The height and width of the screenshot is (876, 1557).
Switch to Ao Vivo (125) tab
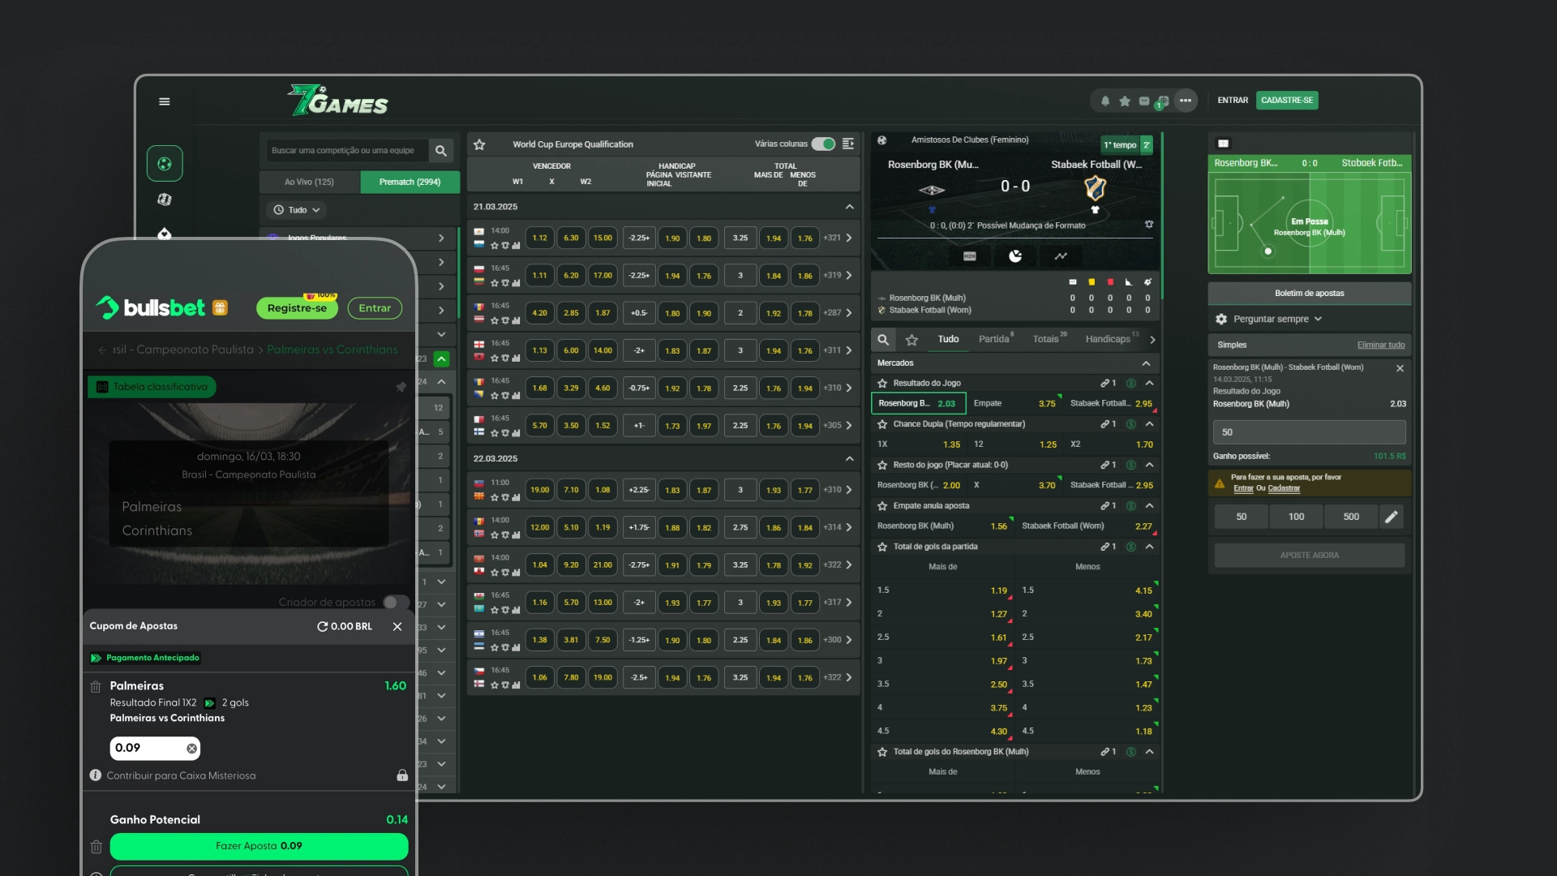pos(309,182)
